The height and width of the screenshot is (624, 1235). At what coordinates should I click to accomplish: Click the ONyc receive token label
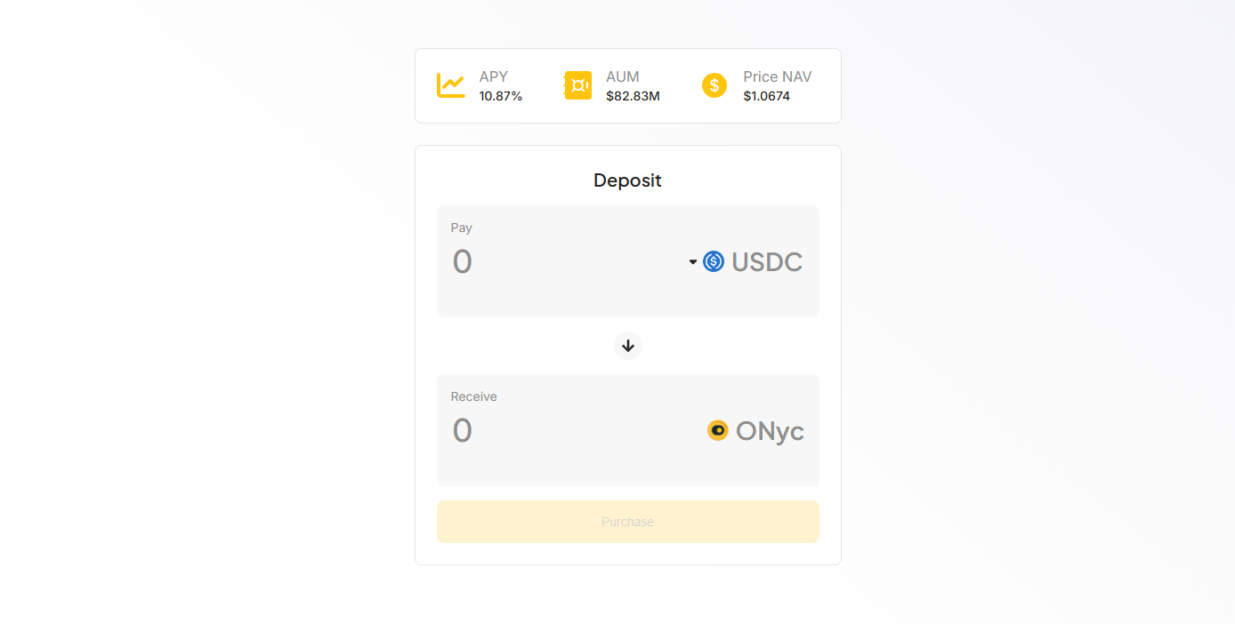pyautogui.click(x=770, y=431)
